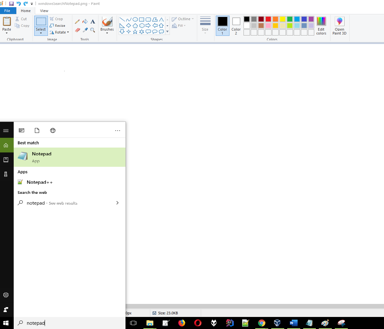Select the Eraser tool

pyautogui.click(x=77, y=30)
